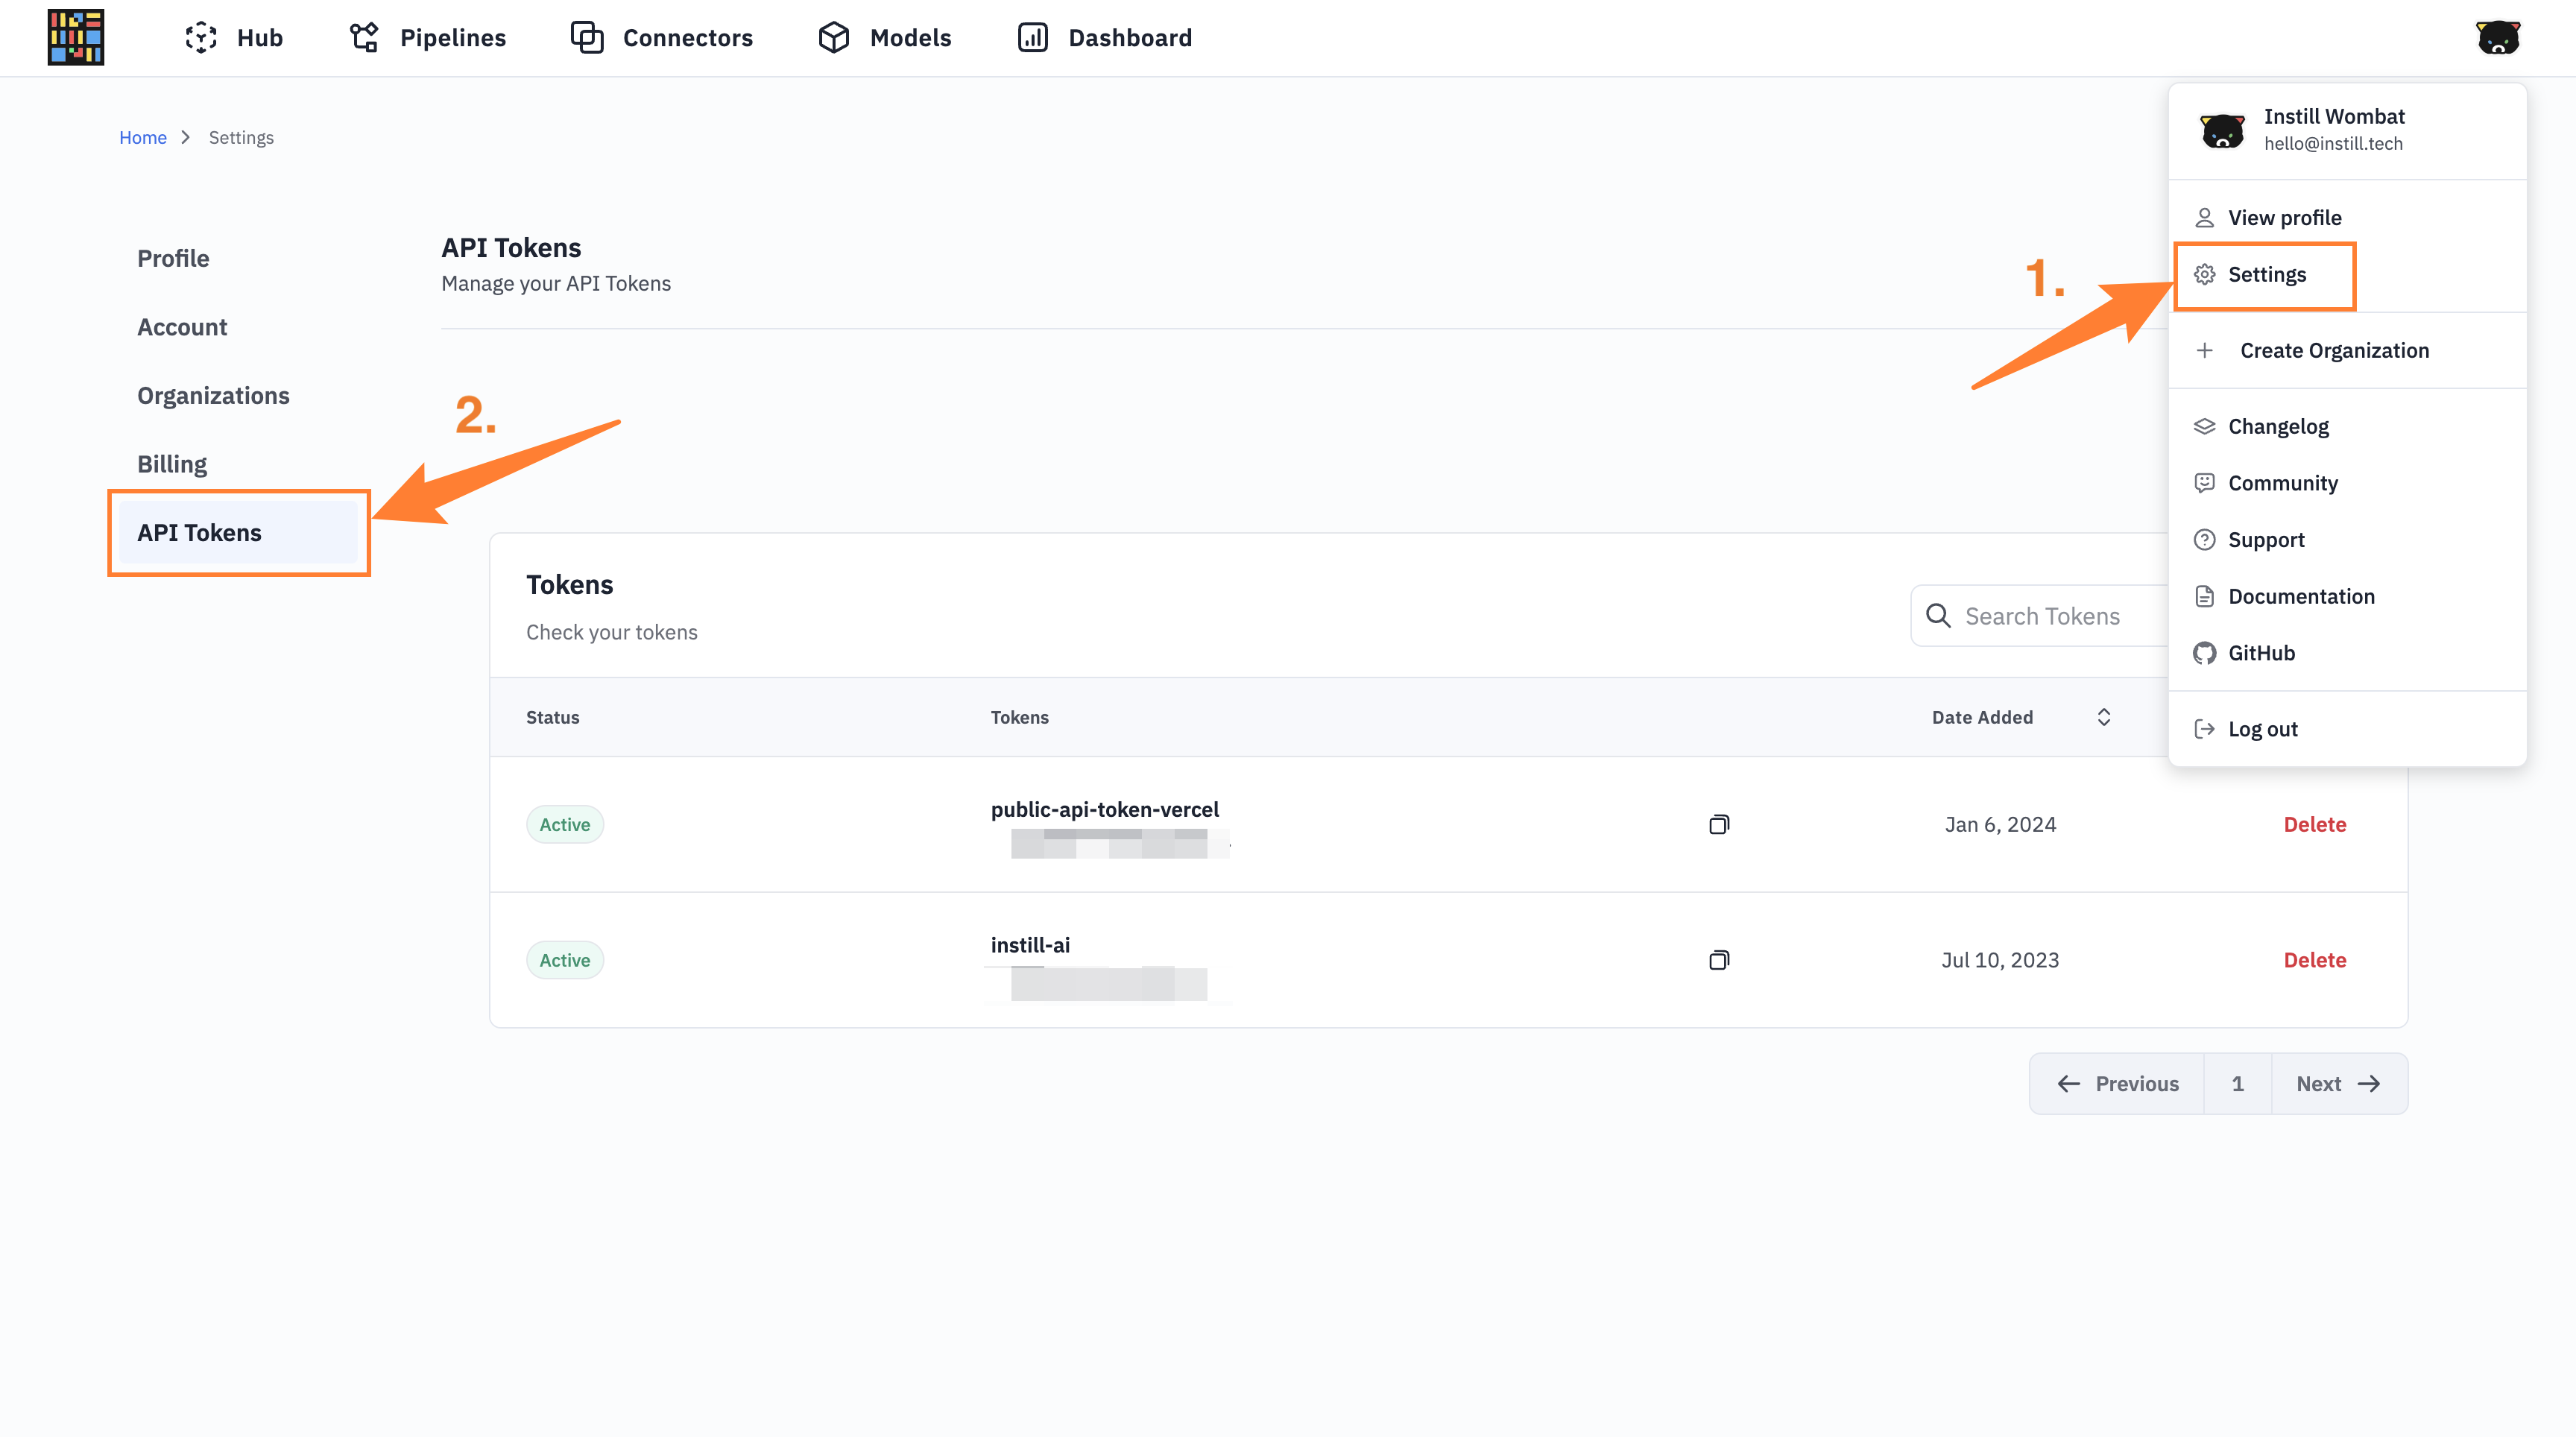Delete the instill-ai token
2576x1437 pixels.
(x=2314, y=959)
